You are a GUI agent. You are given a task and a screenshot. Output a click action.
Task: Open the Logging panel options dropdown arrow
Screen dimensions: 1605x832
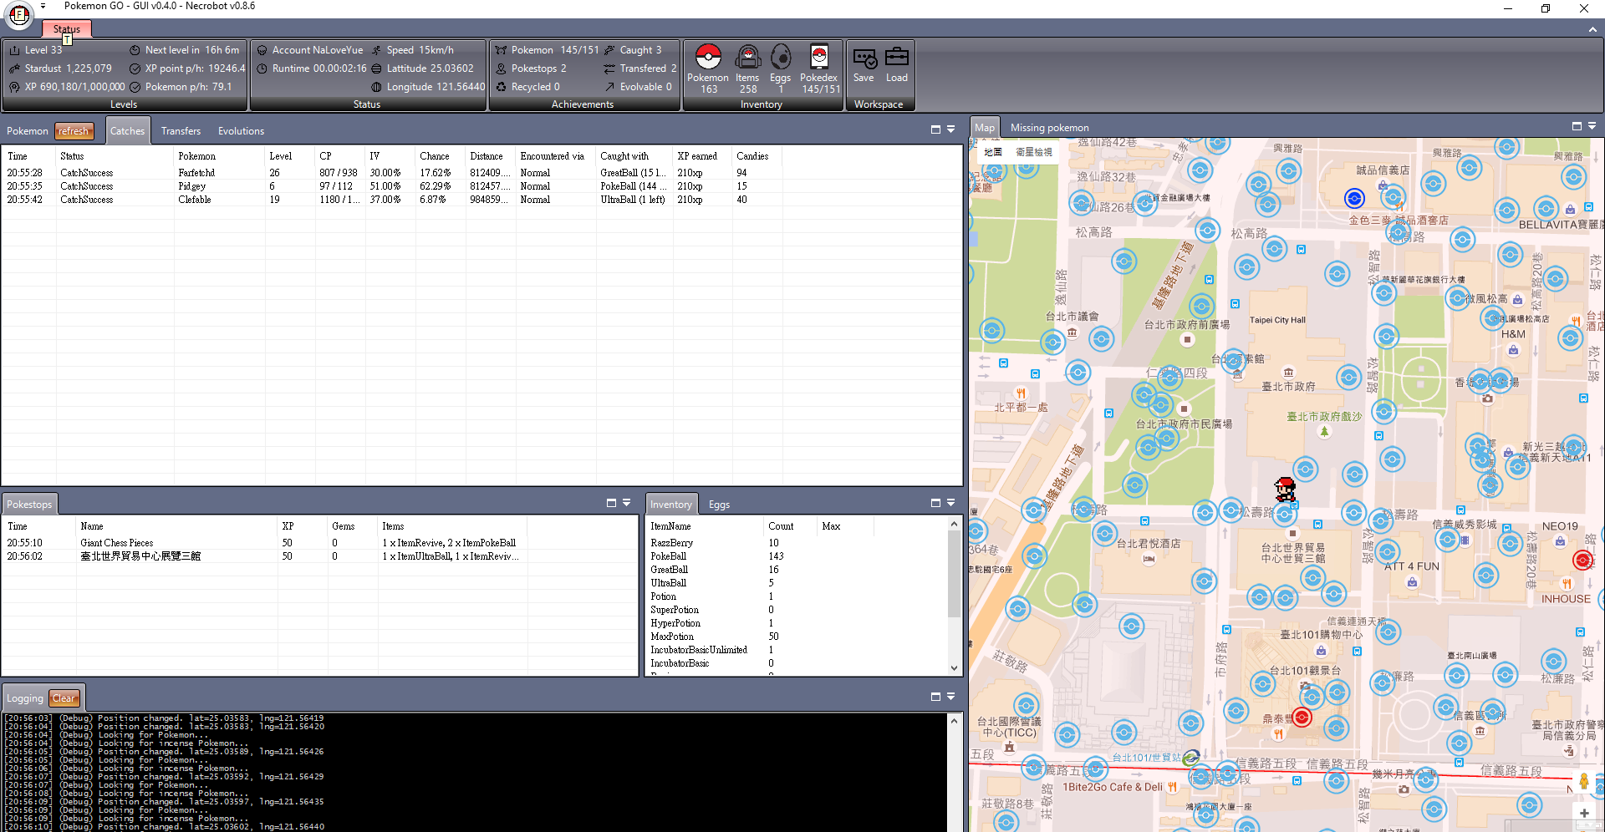(x=951, y=697)
